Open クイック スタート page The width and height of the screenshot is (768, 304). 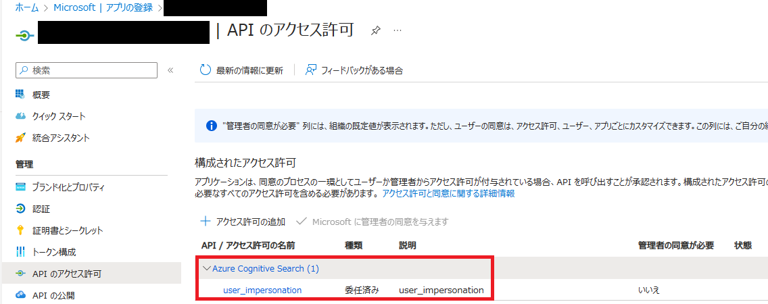click(59, 116)
